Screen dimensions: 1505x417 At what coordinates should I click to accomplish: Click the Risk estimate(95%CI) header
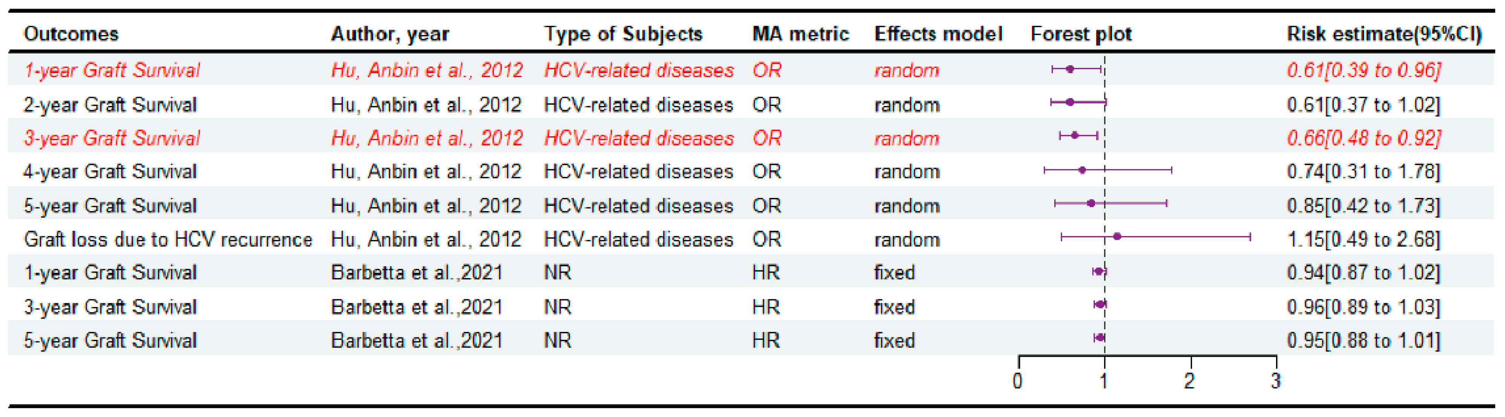pyautogui.click(x=1384, y=34)
